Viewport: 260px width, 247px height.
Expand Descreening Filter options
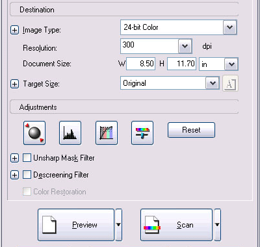click(14, 175)
